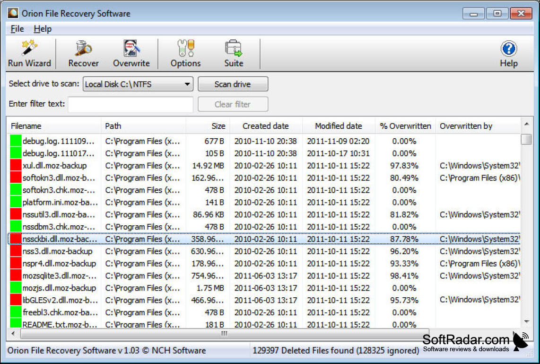Viewport: 540px width, 364px height.
Task: Click the red status square for mozsqlite3.dll.moz-...
Action: pyautogui.click(x=16, y=276)
